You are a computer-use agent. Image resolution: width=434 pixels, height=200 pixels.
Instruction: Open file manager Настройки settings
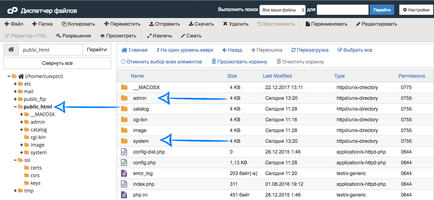[416, 10]
